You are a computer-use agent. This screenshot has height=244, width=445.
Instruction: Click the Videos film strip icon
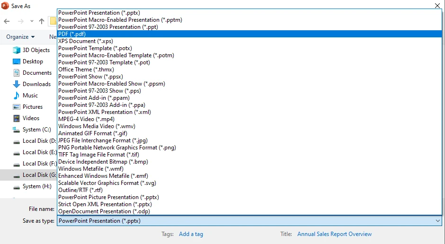pyautogui.click(x=17, y=118)
